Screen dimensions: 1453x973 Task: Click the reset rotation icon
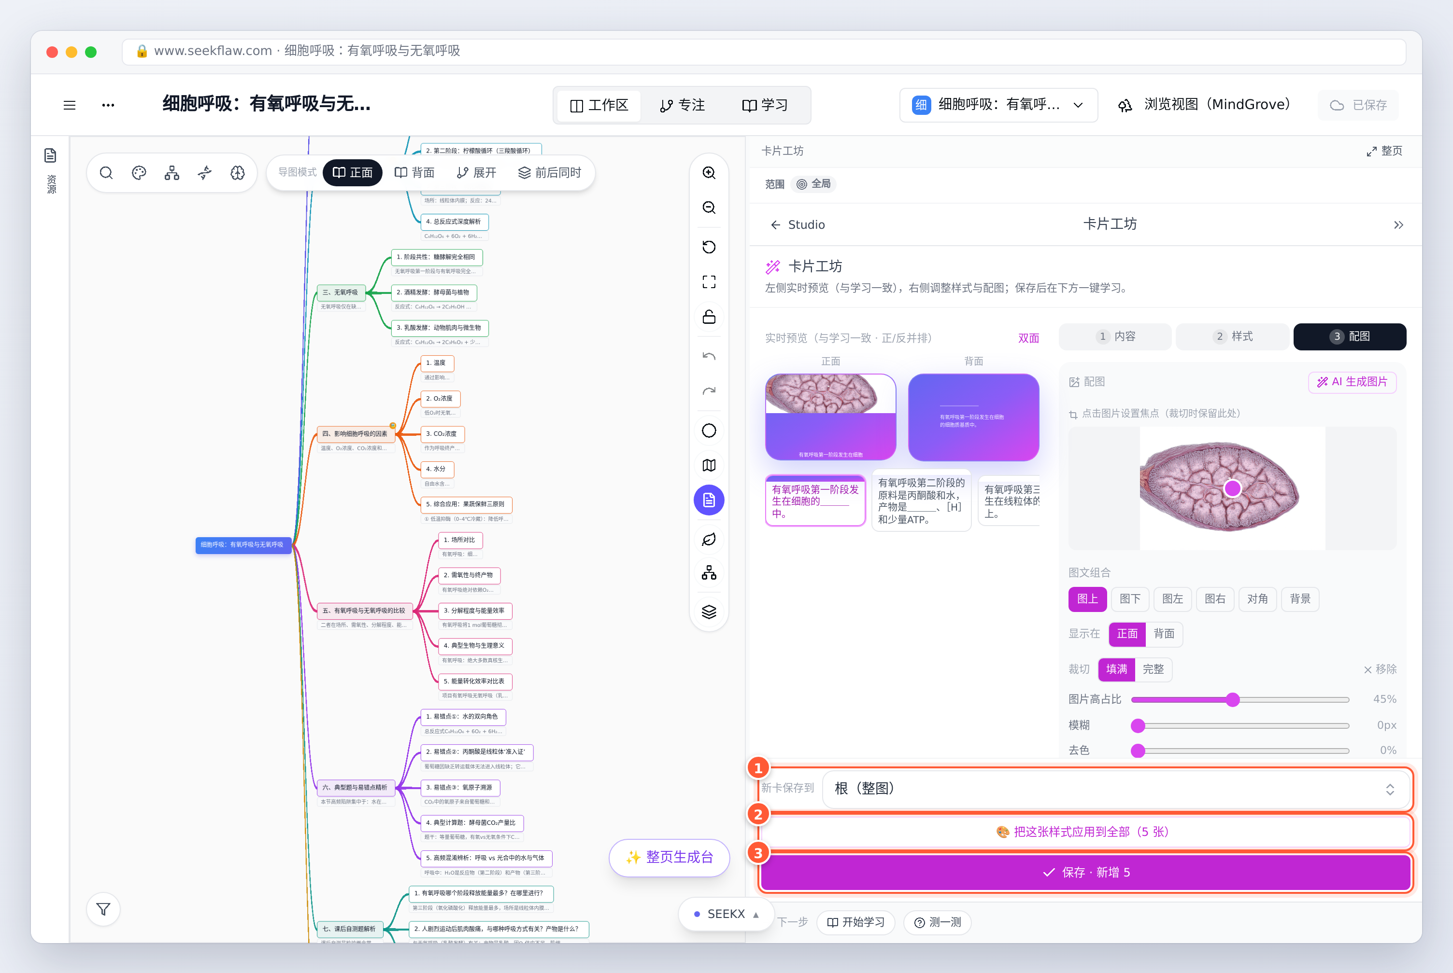tap(709, 247)
